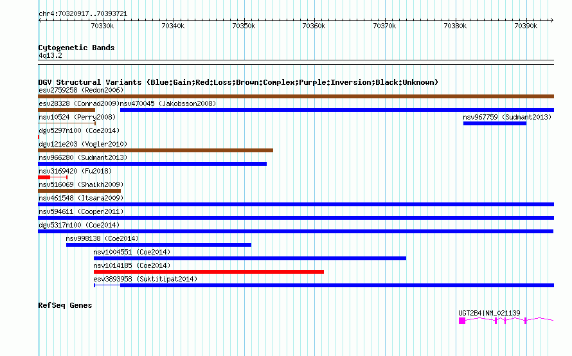
Task: Open nsv3169420 (Fu2018) variant label
Action: click(x=75, y=171)
